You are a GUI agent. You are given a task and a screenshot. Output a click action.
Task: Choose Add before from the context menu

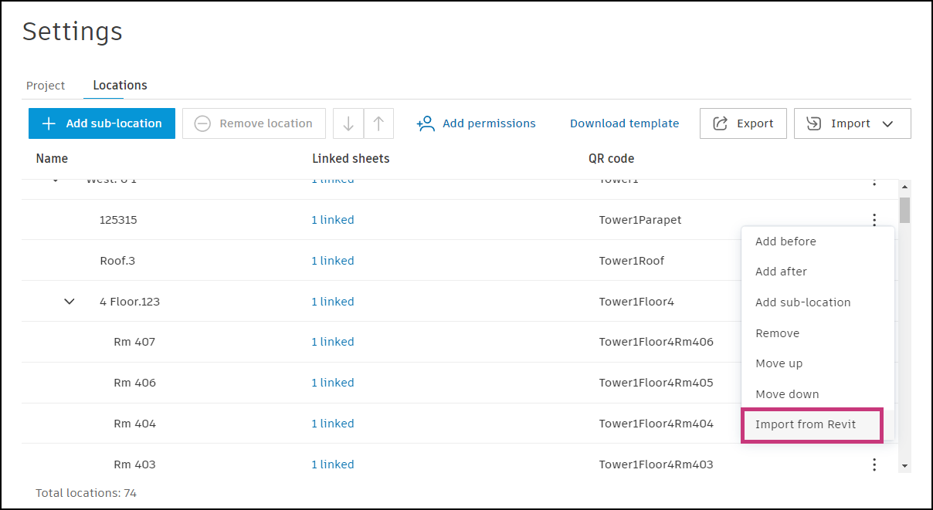785,241
